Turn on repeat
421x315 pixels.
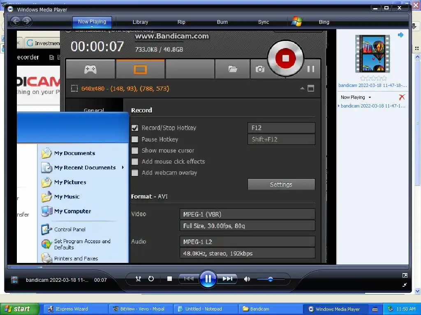pyautogui.click(x=151, y=279)
